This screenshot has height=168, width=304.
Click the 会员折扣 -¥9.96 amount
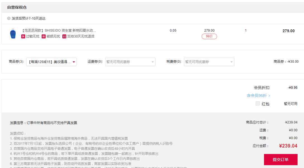[x=293, y=88]
